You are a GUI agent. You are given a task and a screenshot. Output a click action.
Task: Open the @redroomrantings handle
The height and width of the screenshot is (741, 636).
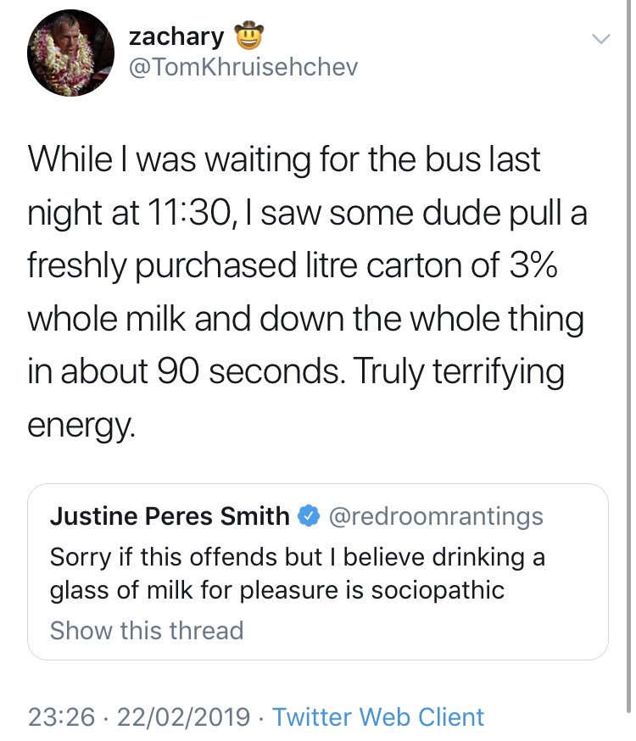point(435,516)
